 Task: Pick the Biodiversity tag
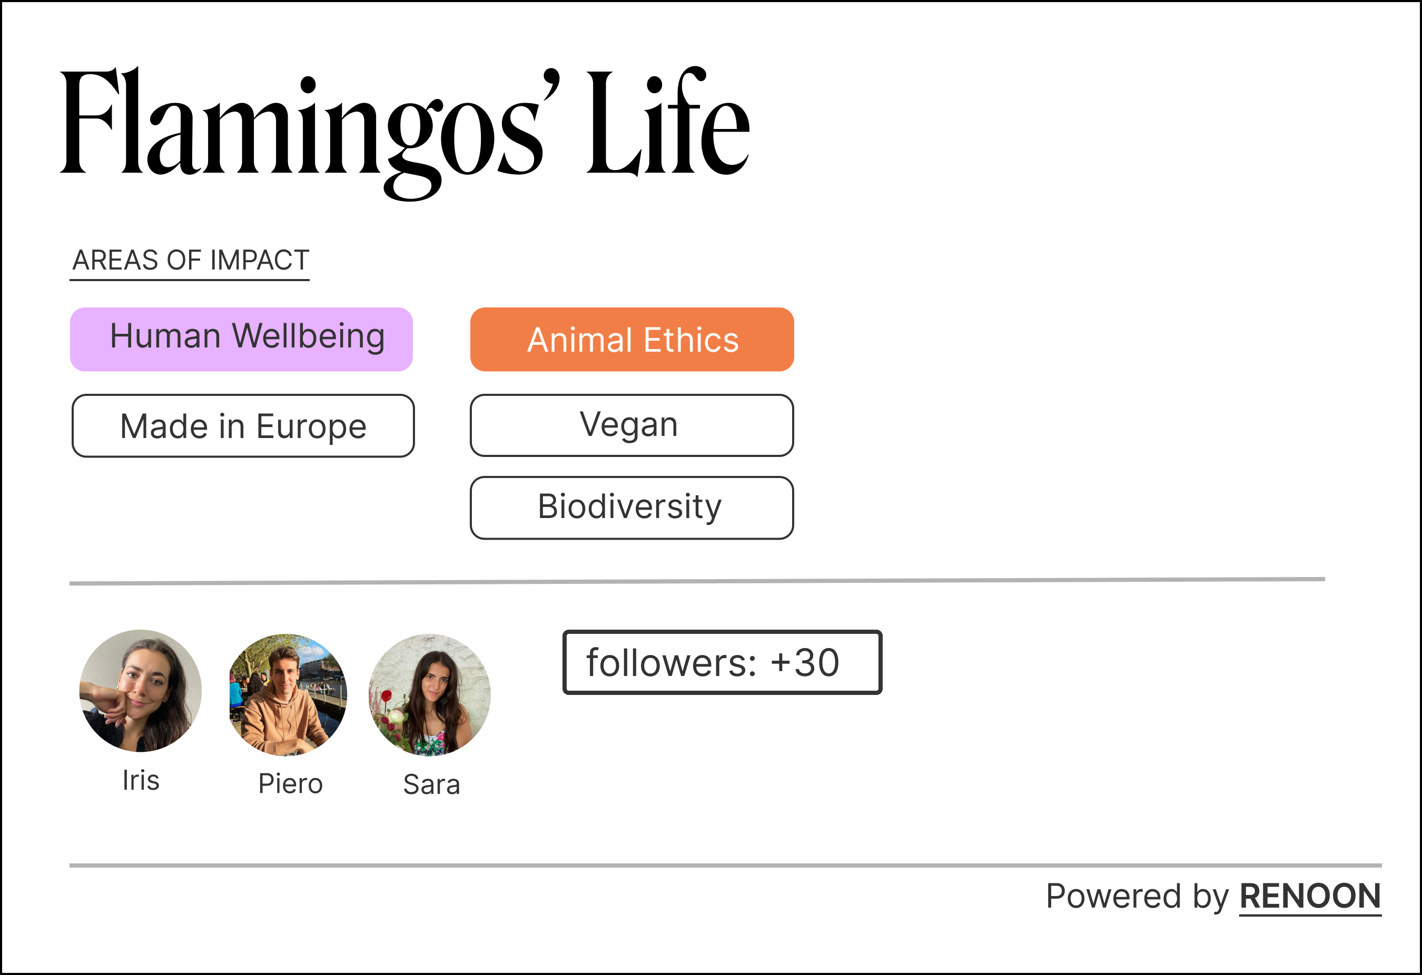pyautogui.click(x=632, y=508)
